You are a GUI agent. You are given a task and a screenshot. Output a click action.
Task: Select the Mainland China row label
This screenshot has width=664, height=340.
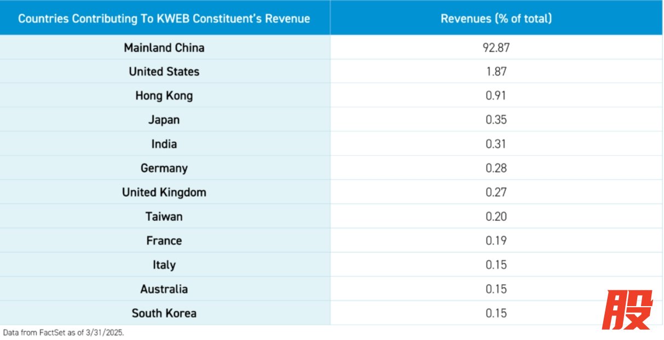click(164, 48)
